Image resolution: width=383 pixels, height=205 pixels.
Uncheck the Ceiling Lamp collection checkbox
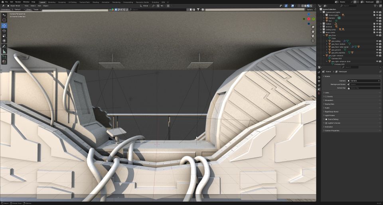374,30
